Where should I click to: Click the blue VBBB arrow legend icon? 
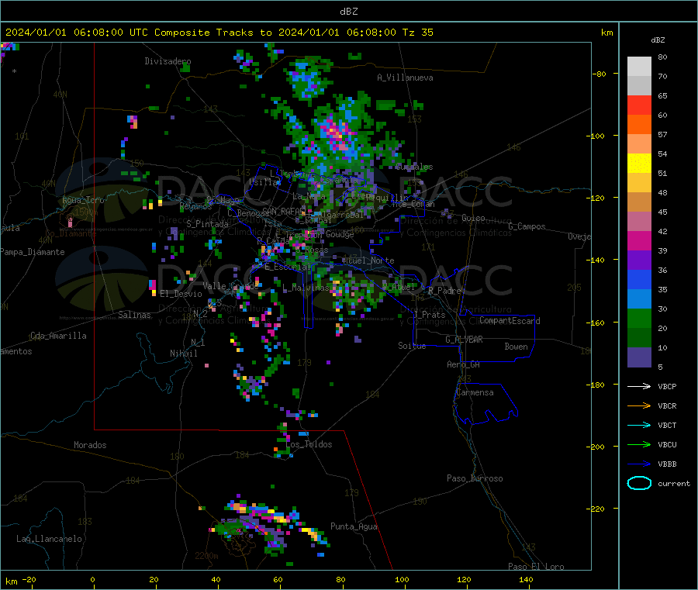[x=639, y=464]
